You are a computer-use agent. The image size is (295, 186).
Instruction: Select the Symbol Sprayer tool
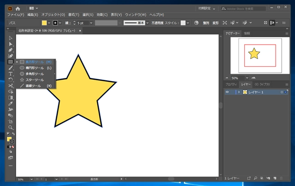11,110
